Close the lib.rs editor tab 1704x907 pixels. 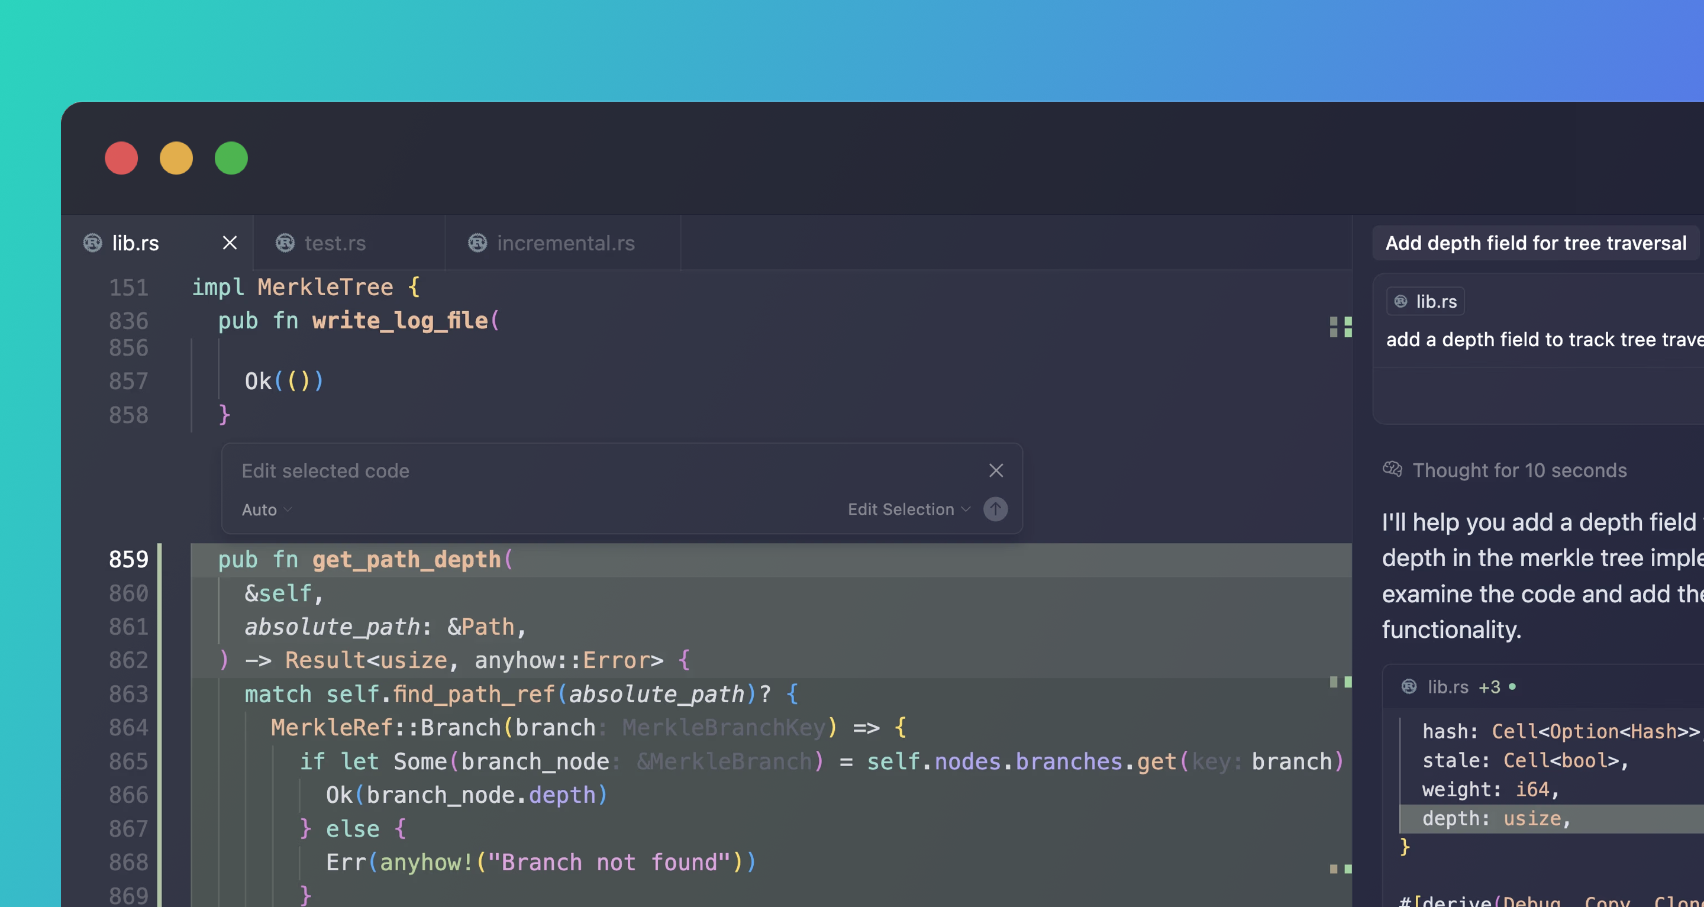click(x=230, y=243)
